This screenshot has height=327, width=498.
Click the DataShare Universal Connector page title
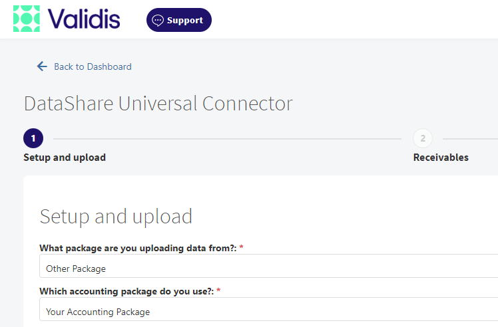(x=158, y=104)
